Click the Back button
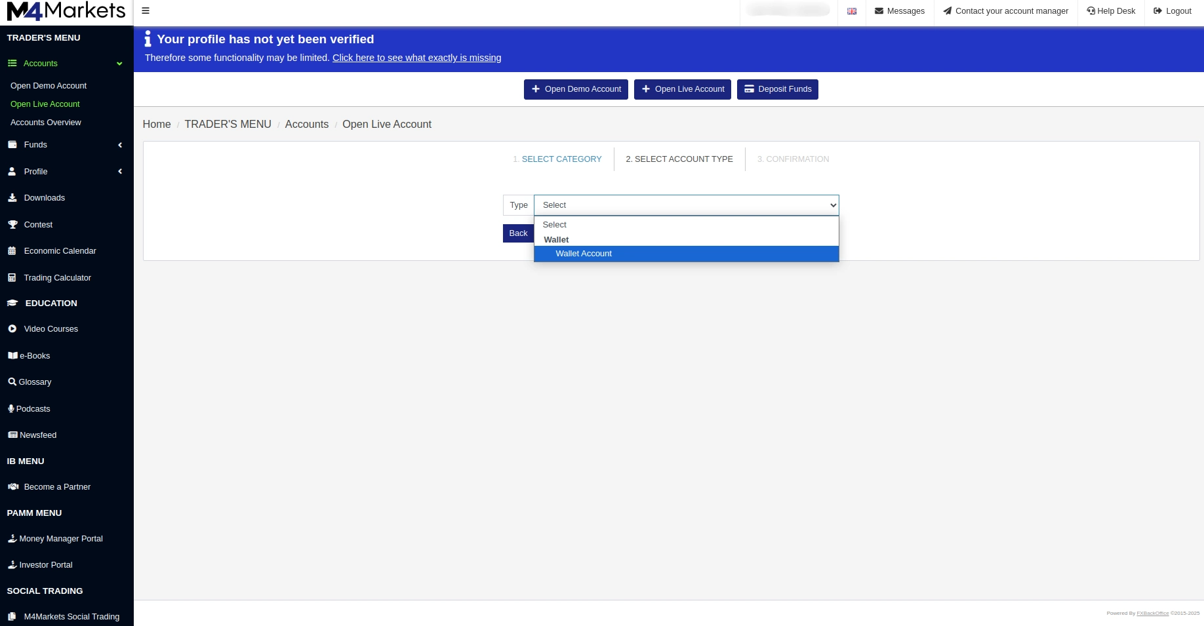Screen dimensions: 1204x626 (x=518, y=233)
